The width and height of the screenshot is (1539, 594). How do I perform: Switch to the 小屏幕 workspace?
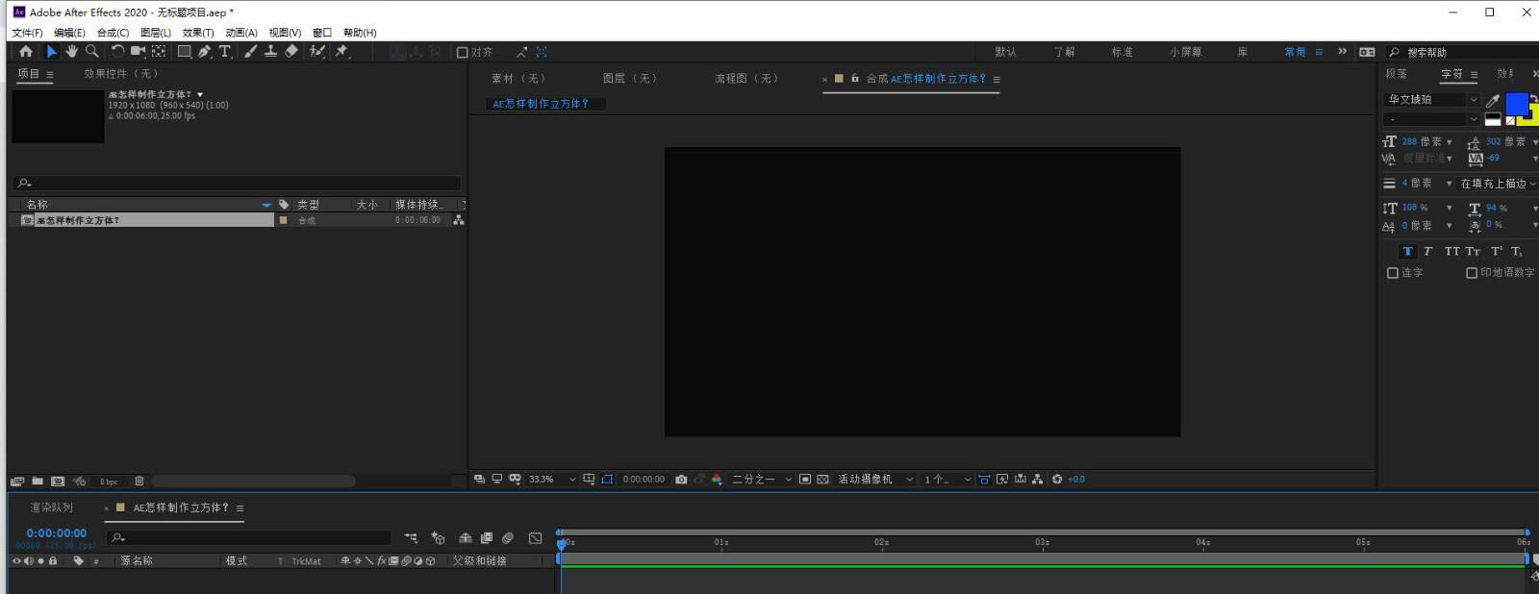pyautogui.click(x=1186, y=52)
